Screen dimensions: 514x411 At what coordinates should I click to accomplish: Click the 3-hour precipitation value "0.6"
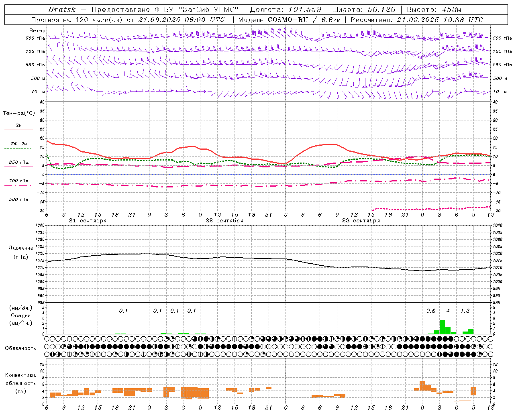point(431,311)
